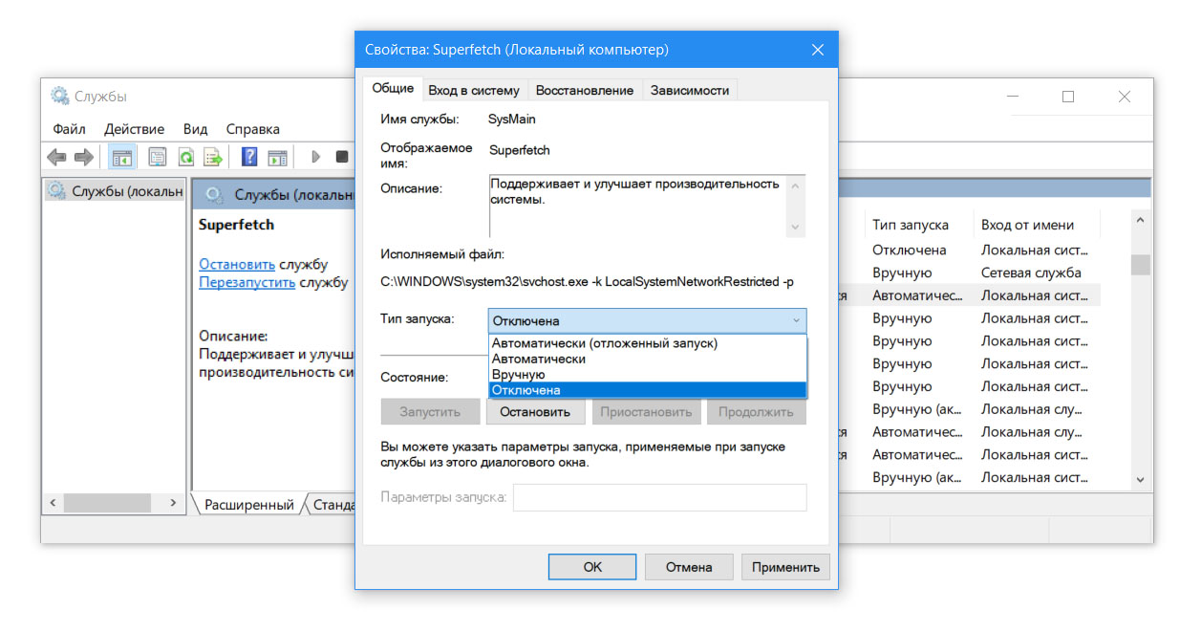Screen dimensions: 1201x632
Task: Click the services list scroll-down arrow
Action: 1140,479
